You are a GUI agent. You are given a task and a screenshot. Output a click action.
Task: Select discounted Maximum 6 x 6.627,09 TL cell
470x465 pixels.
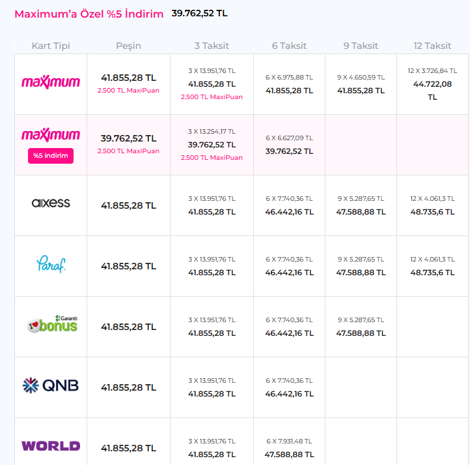click(289, 145)
